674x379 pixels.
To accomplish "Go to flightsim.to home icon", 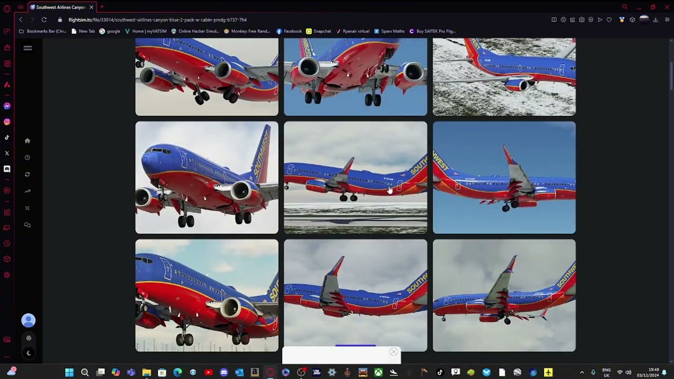I will [x=27, y=141].
